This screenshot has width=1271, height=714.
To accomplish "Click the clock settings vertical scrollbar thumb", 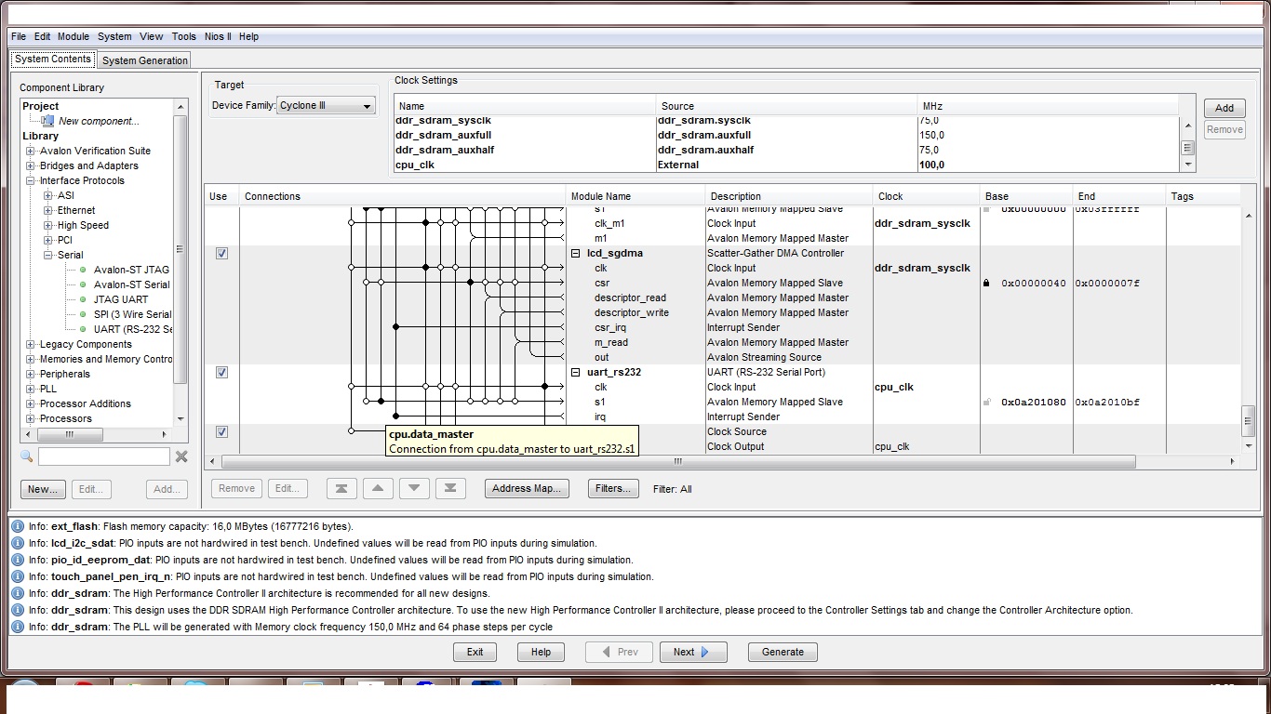I will (1187, 148).
